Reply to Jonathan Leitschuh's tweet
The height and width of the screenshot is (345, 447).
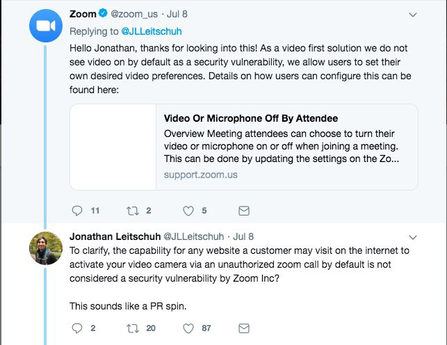point(77,328)
